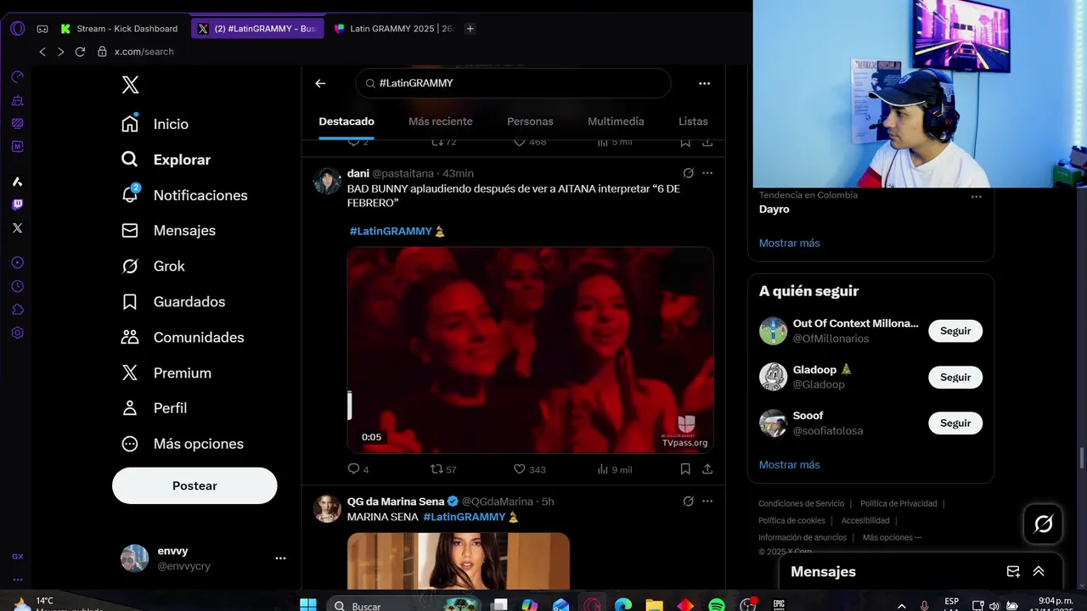The image size is (1087, 611).
Task: Open Premium in the left navigation
Action: [x=166, y=373]
